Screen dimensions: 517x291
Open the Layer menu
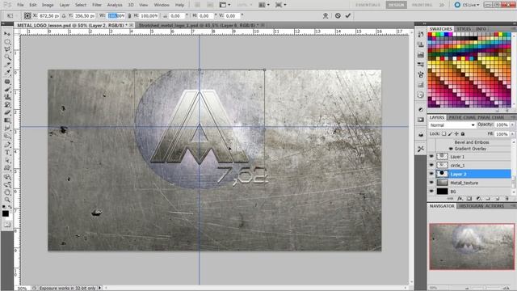click(65, 5)
